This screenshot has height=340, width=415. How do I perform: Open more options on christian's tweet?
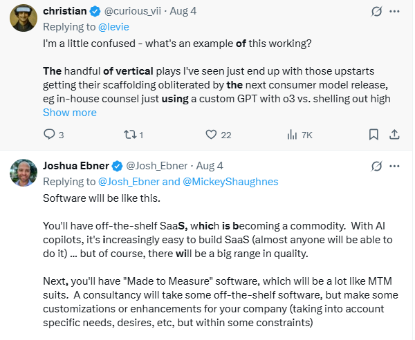[395, 12]
